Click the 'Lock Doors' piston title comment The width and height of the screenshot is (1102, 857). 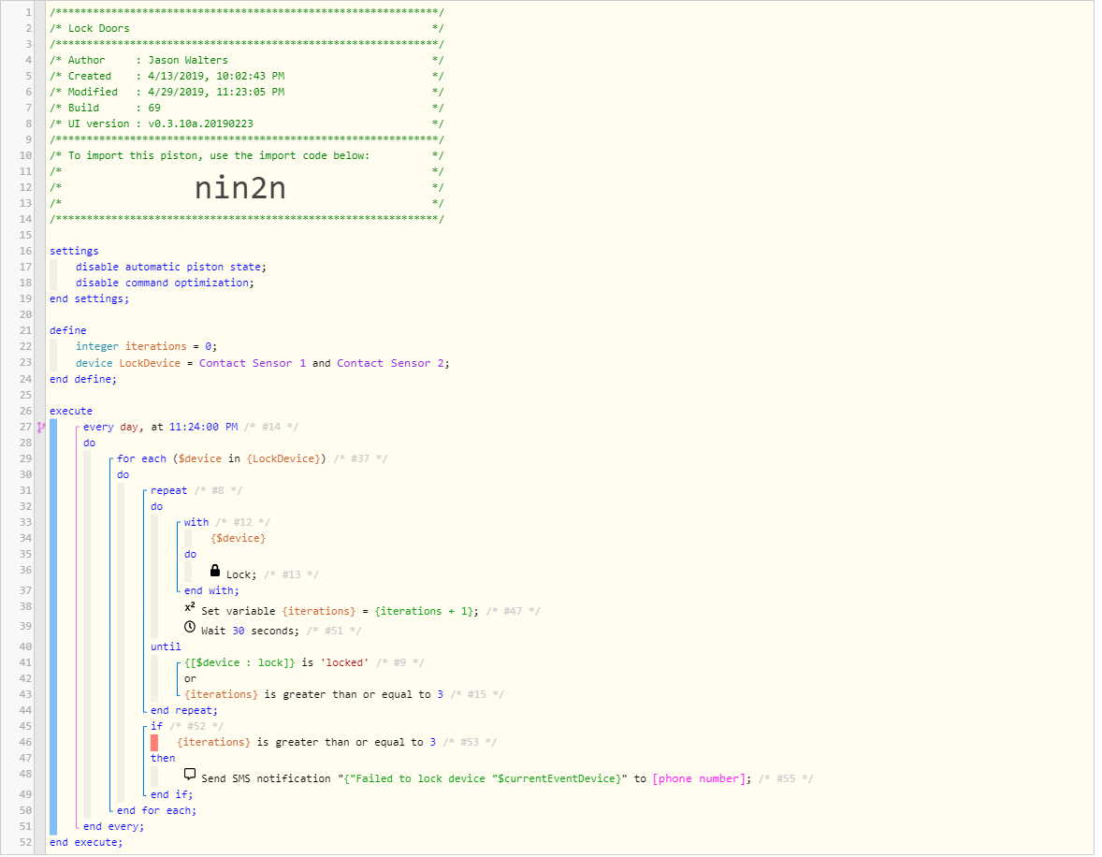click(x=99, y=29)
